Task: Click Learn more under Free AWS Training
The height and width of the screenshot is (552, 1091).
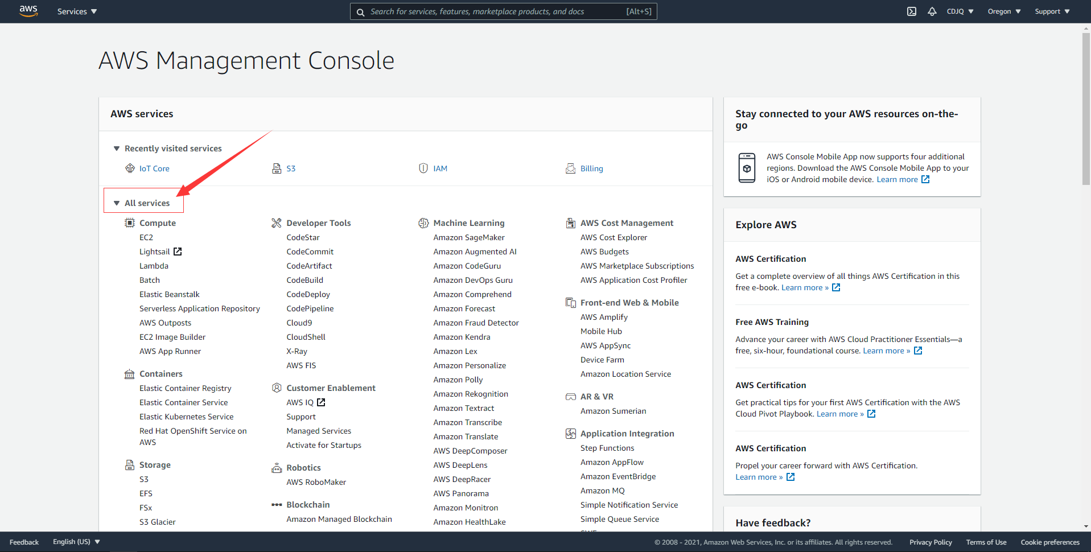Action: (886, 351)
